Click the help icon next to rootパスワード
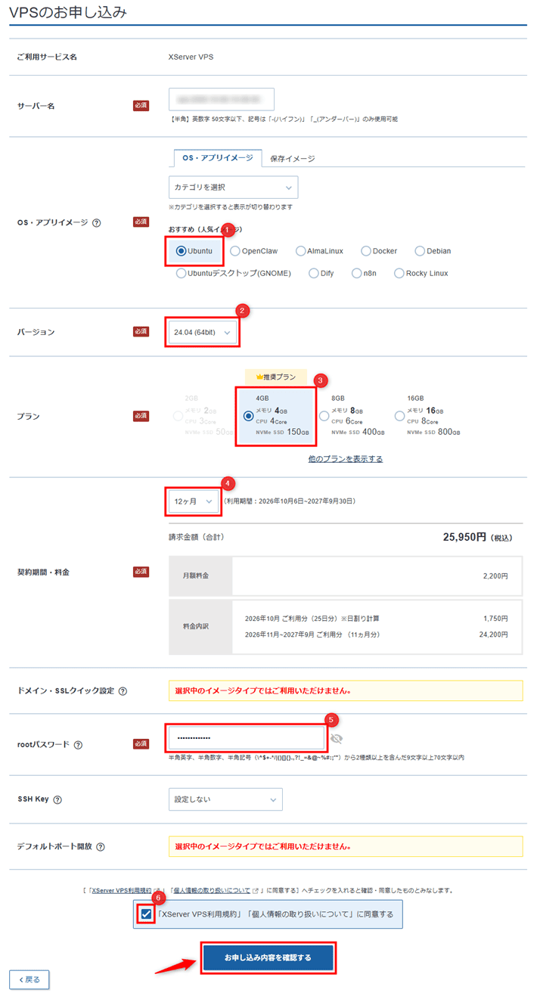 (x=79, y=745)
